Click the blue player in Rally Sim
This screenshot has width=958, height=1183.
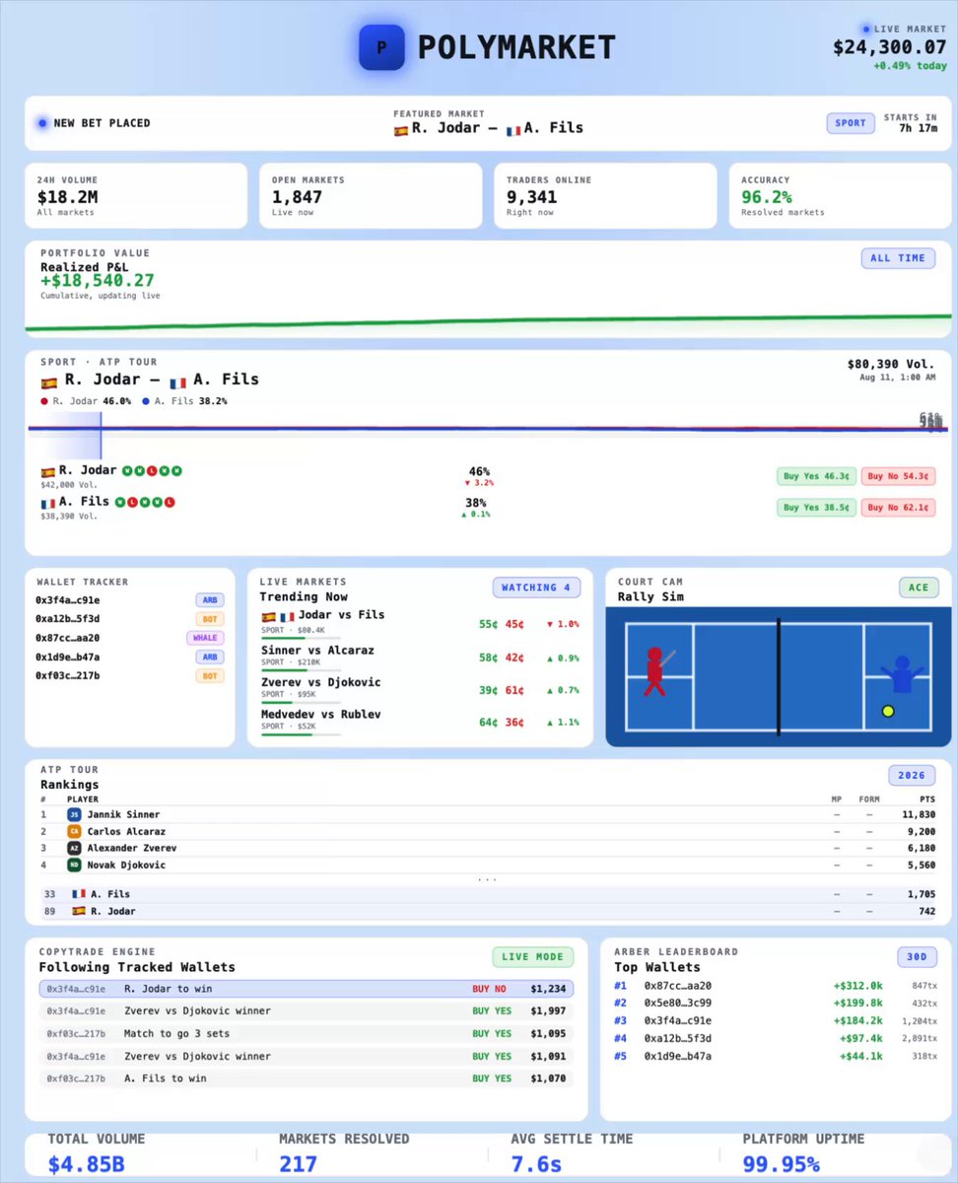tap(902, 675)
